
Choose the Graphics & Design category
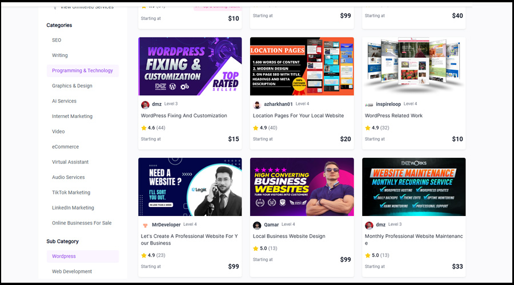coord(72,86)
